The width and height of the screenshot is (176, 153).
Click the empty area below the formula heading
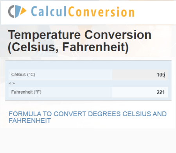click(x=88, y=141)
